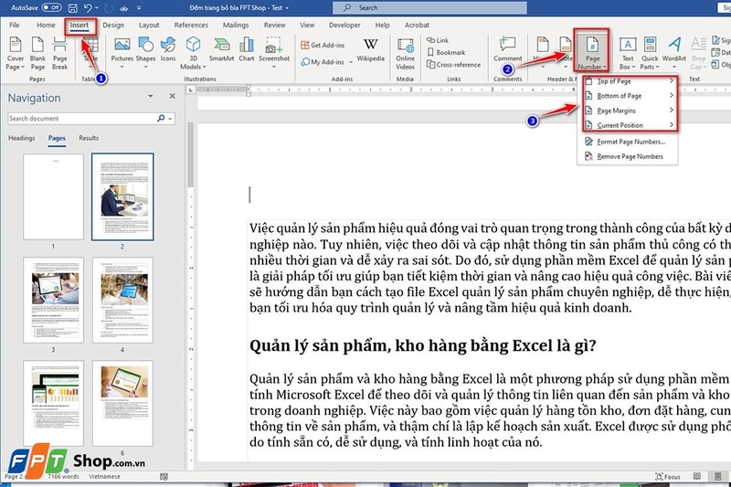Close the Navigation pane
731x487 pixels.
173,96
